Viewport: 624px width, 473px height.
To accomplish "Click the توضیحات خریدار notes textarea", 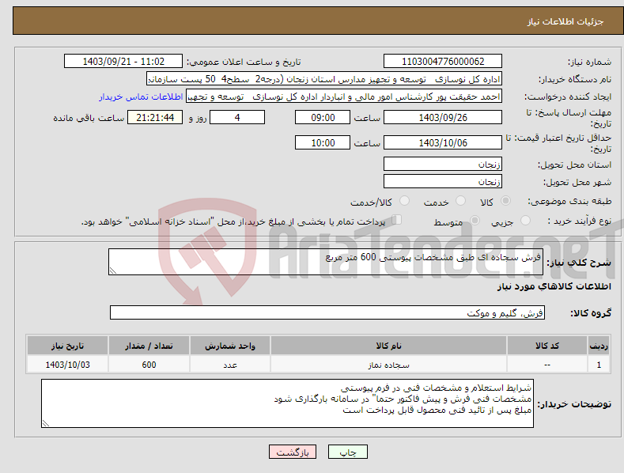I will pyautogui.click(x=287, y=403).
